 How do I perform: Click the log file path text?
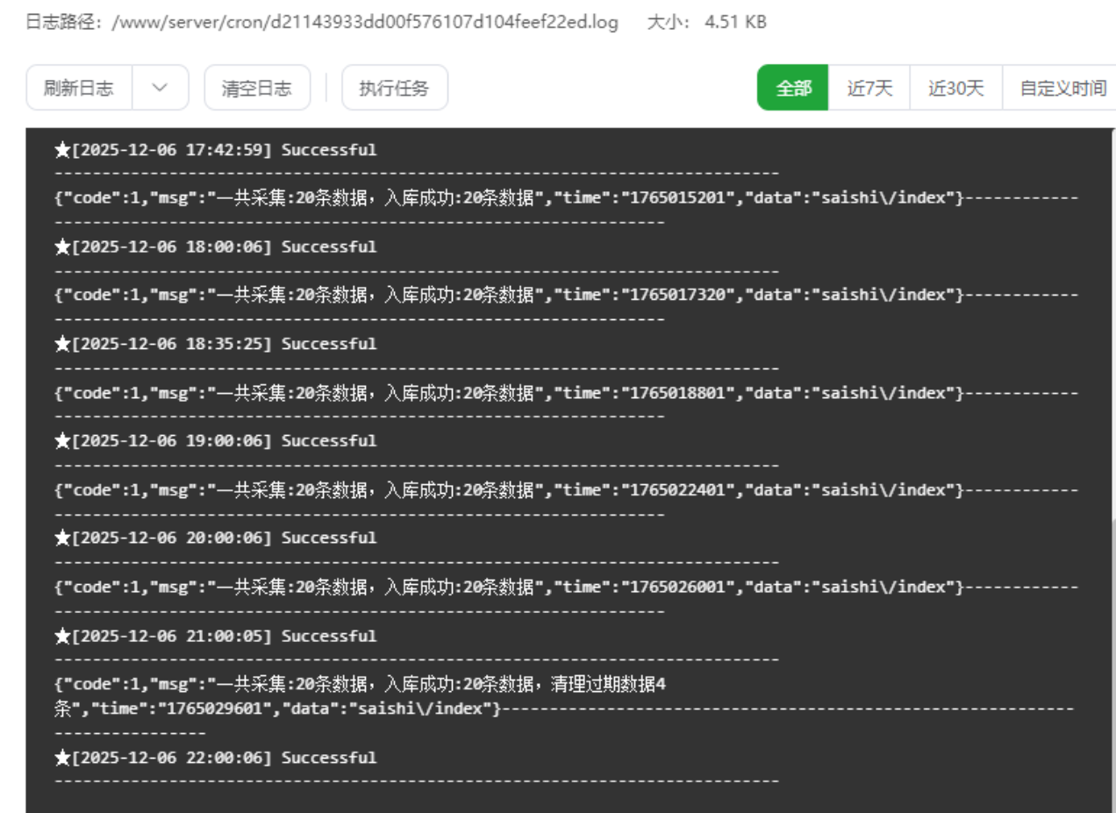tap(364, 22)
